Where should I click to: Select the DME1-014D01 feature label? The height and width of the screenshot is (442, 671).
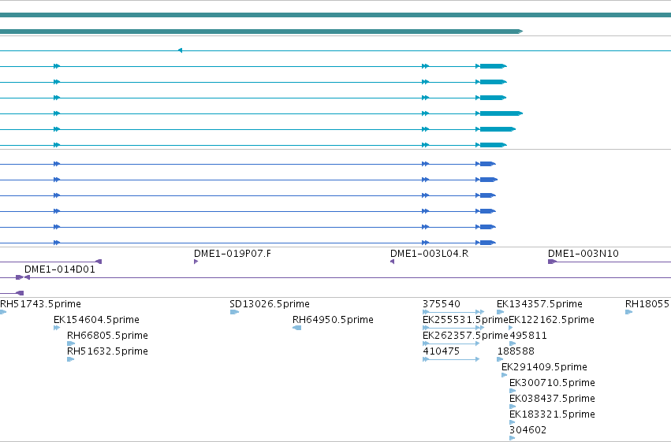(x=59, y=269)
